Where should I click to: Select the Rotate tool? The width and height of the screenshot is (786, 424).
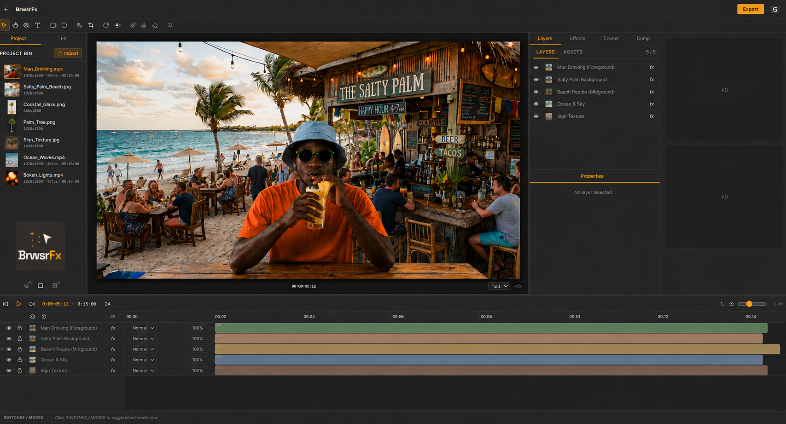[x=106, y=25]
